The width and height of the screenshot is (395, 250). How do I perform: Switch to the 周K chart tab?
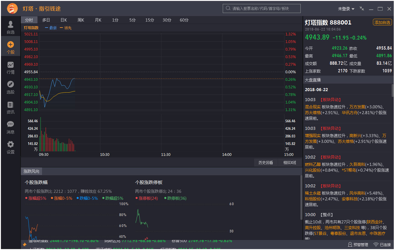(81, 20)
